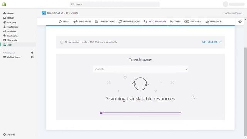The width and height of the screenshot is (247, 139).
Task: Click AI translation credits text
Action: pos(91,42)
